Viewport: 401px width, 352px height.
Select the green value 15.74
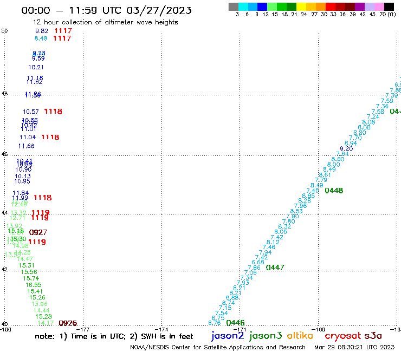pos(31,278)
